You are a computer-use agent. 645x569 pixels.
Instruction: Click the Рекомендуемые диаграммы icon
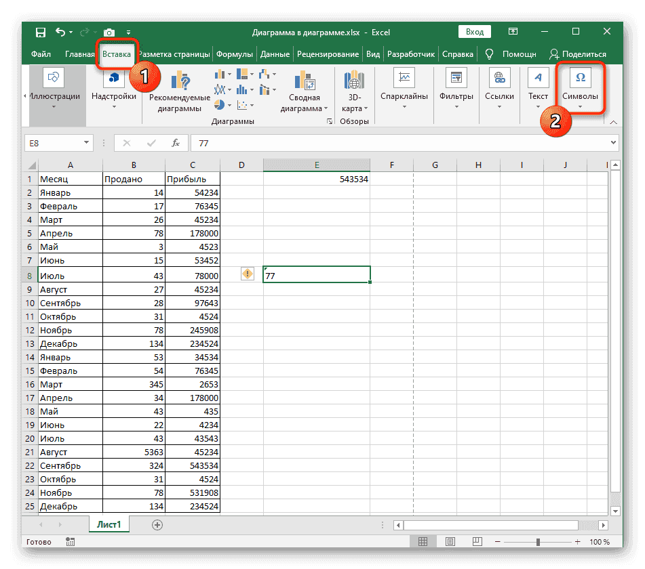coord(180,81)
